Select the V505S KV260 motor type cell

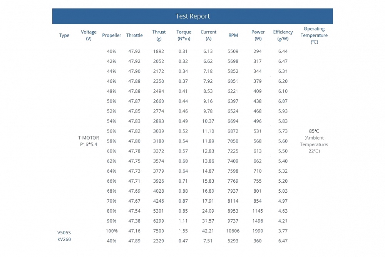64,236
